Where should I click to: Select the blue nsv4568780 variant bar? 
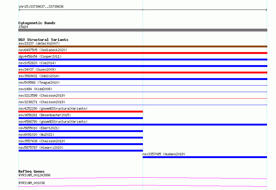click(143, 125)
